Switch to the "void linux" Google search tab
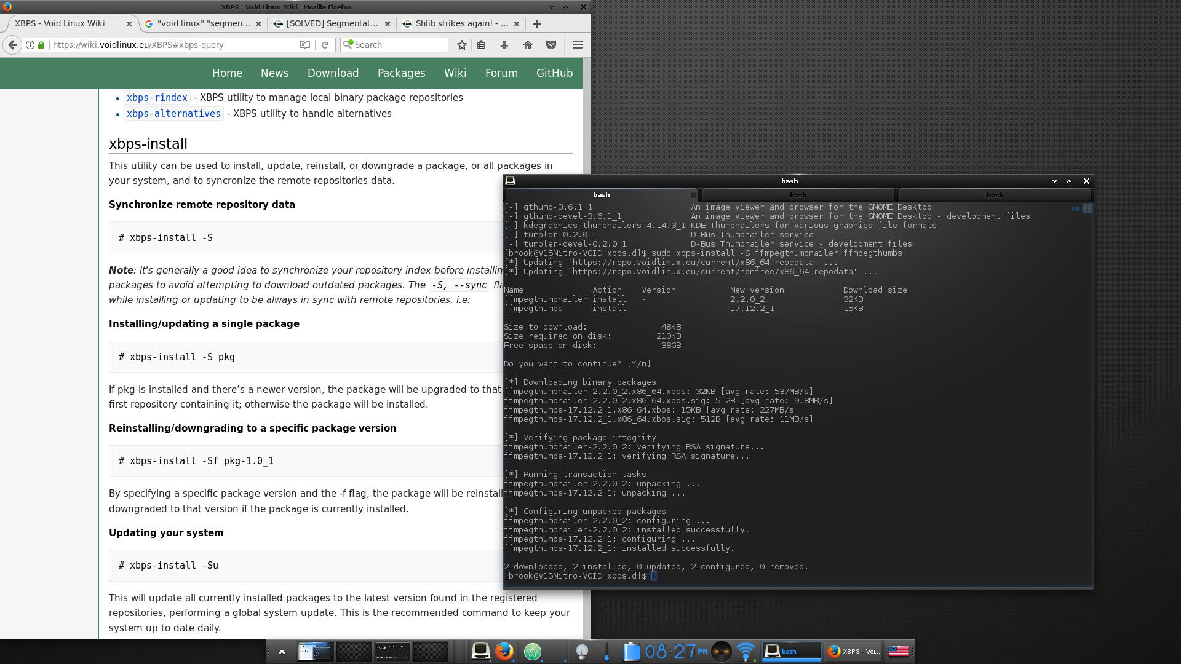This screenshot has height=664, width=1181. (203, 24)
